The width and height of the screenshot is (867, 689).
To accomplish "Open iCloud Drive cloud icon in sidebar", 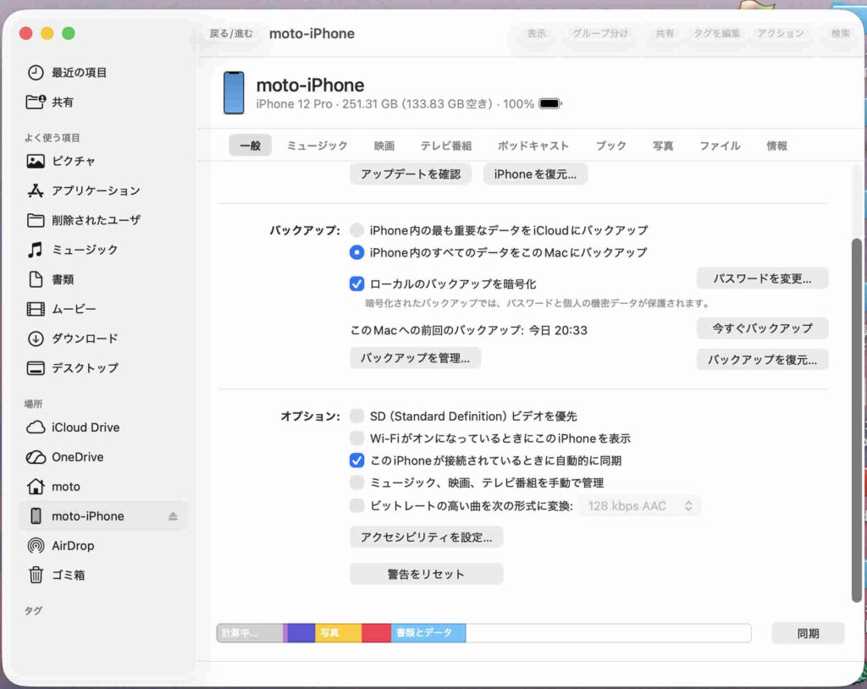I will [36, 427].
